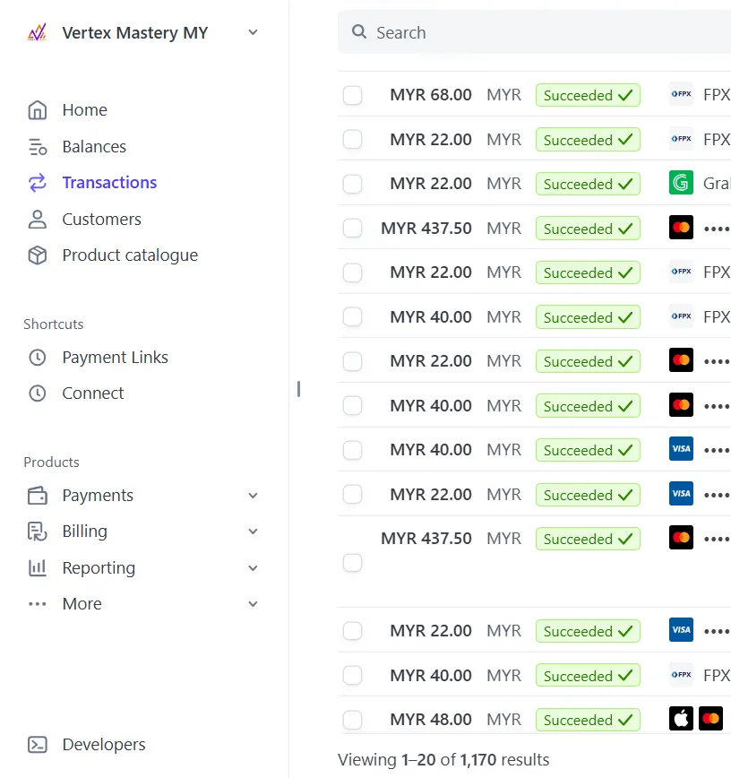Click the MYR 48.00 amount link
The width and height of the screenshot is (731, 778).
[x=431, y=720]
